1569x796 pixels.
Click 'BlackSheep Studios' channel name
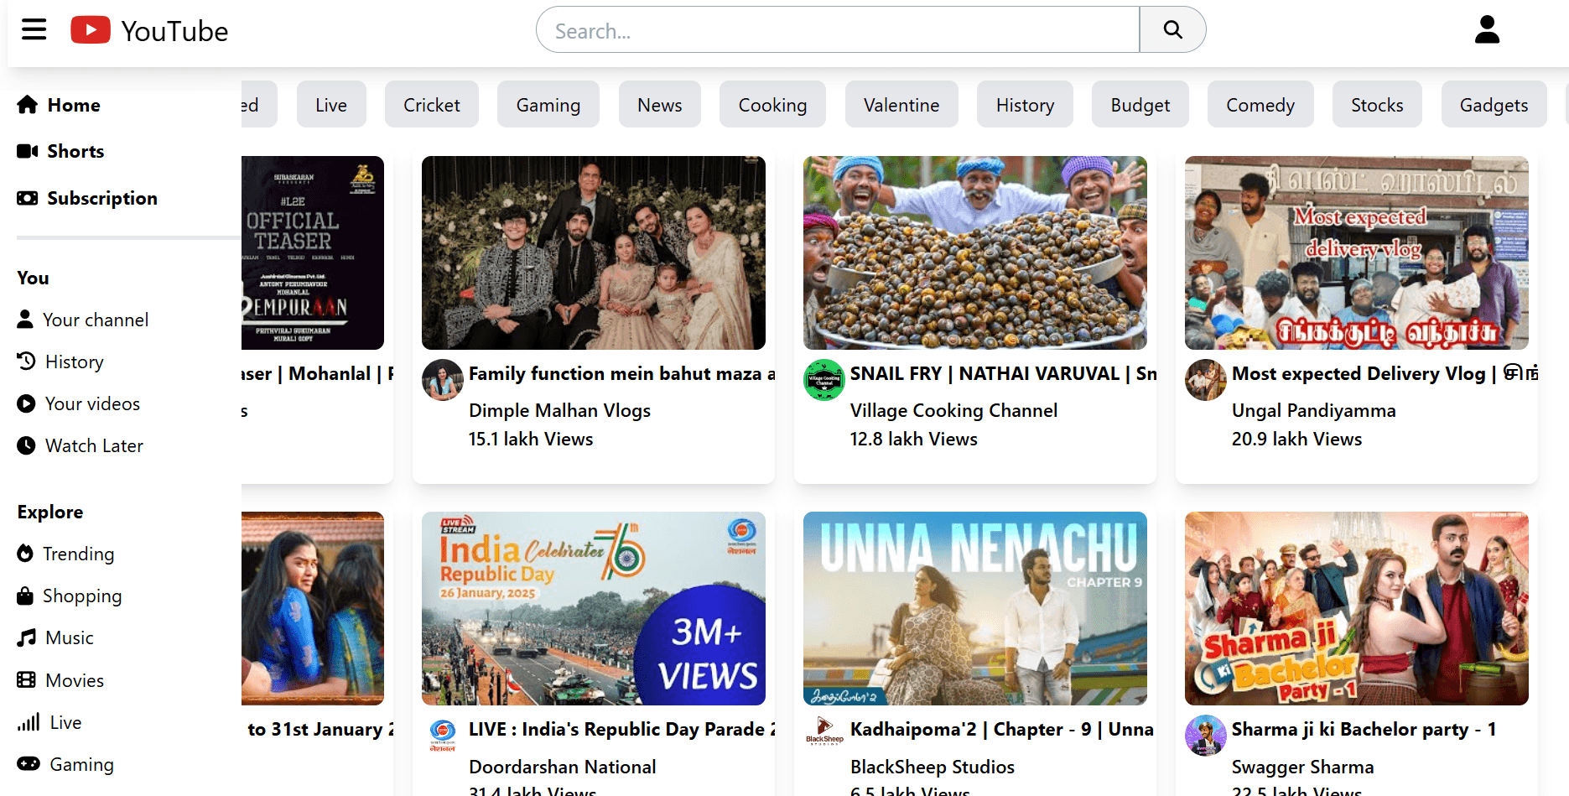click(x=932, y=767)
